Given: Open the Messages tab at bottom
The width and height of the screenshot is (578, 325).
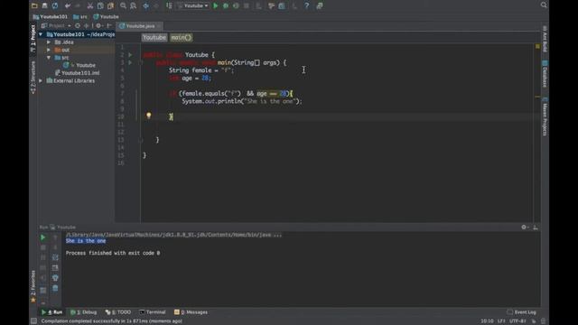Looking at the screenshot, I should (191, 312).
